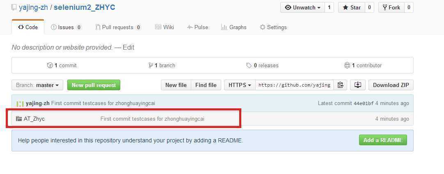The image size is (444, 174).
Task: Click the Find file button
Action: pos(206,85)
